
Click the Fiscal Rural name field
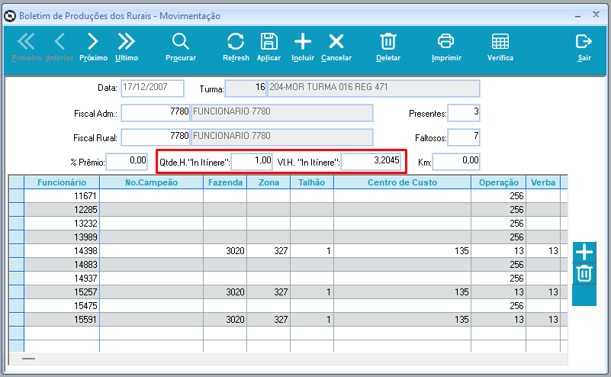pos(282,137)
